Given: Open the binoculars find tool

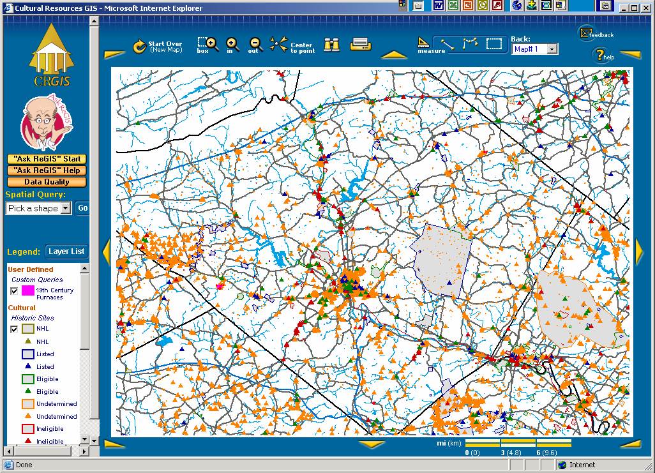Looking at the screenshot, I should click(331, 45).
